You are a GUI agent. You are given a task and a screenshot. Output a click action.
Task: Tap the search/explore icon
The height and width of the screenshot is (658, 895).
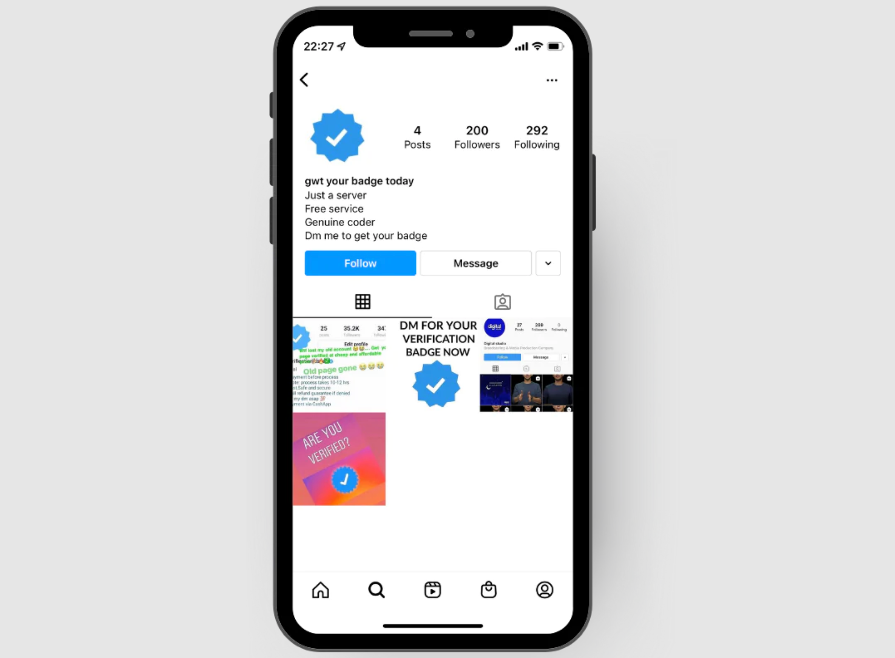(x=377, y=589)
